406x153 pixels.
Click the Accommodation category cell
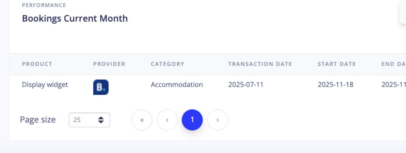pyautogui.click(x=177, y=84)
